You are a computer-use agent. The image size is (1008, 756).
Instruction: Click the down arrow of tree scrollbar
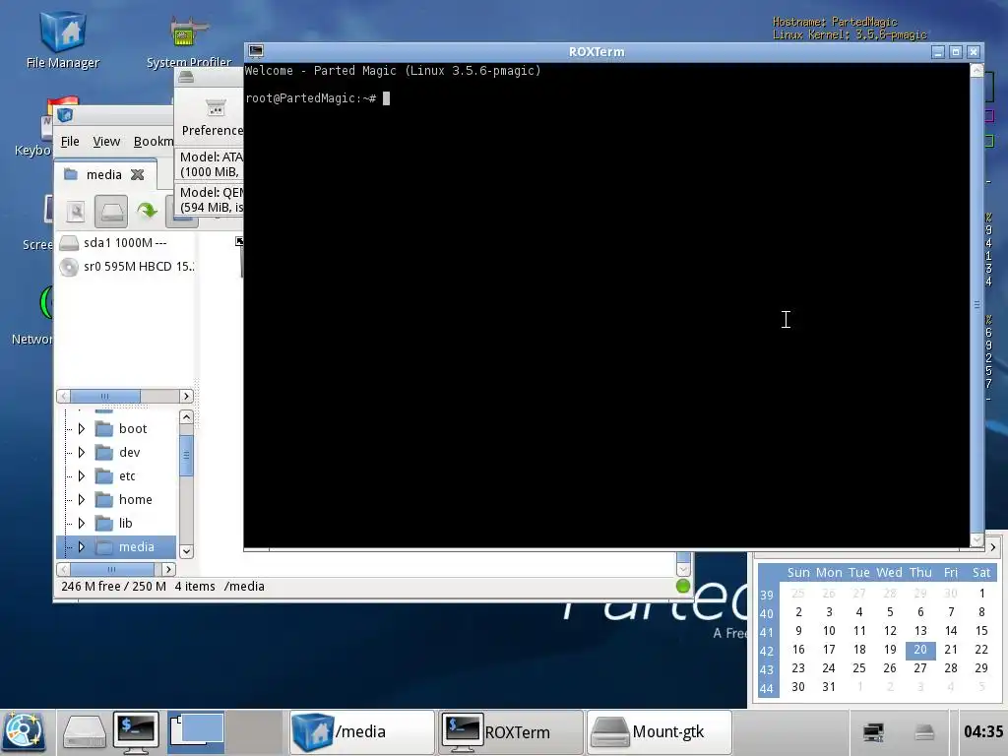pyautogui.click(x=186, y=551)
